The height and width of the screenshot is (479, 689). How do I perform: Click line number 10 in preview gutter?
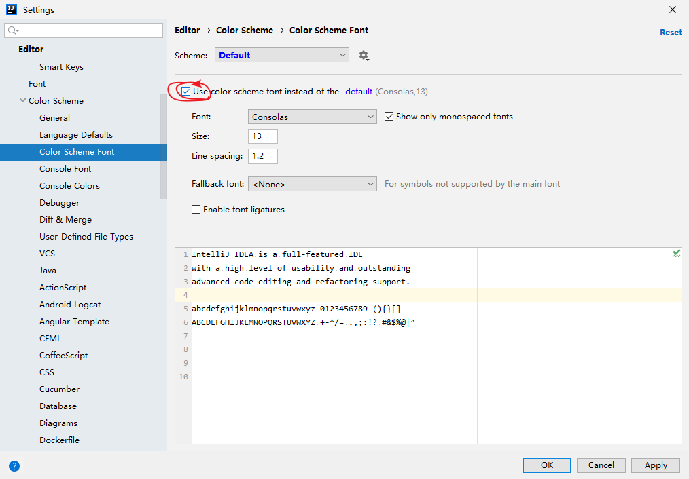coord(183,377)
